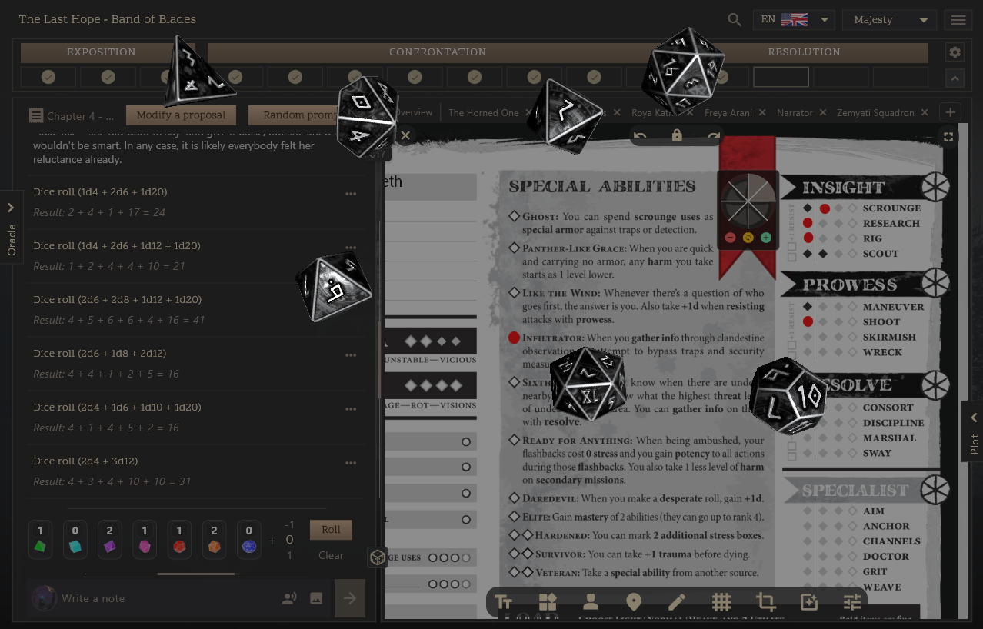Toggle the red dot next to Rig
The width and height of the screenshot is (983, 629).
tap(808, 238)
